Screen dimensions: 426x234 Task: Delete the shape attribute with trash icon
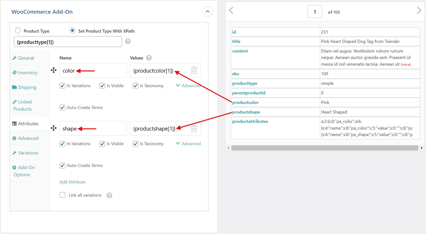(x=194, y=128)
